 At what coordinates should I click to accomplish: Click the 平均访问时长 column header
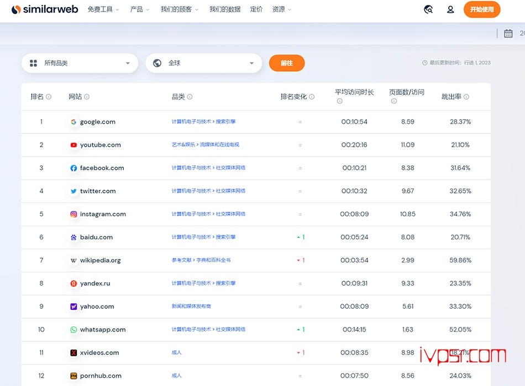(x=354, y=92)
